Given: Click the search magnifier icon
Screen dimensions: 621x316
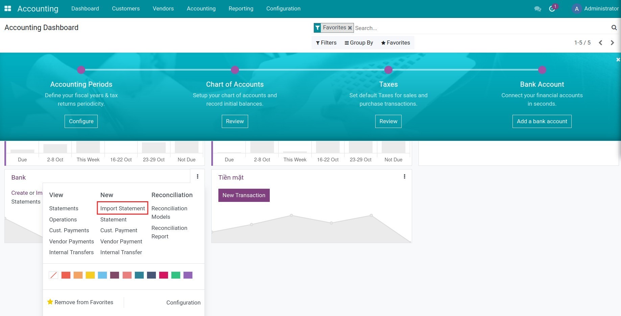Looking at the screenshot, I should 614,28.
